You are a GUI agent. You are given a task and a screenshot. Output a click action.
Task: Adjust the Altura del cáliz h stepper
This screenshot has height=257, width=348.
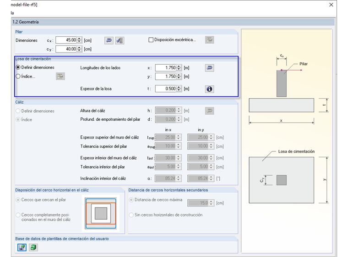tap(179, 110)
